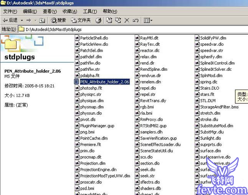Viewport: 248px width, 195px height.
Task: Click the Move To toolbar icon
Action: tap(109, 20)
